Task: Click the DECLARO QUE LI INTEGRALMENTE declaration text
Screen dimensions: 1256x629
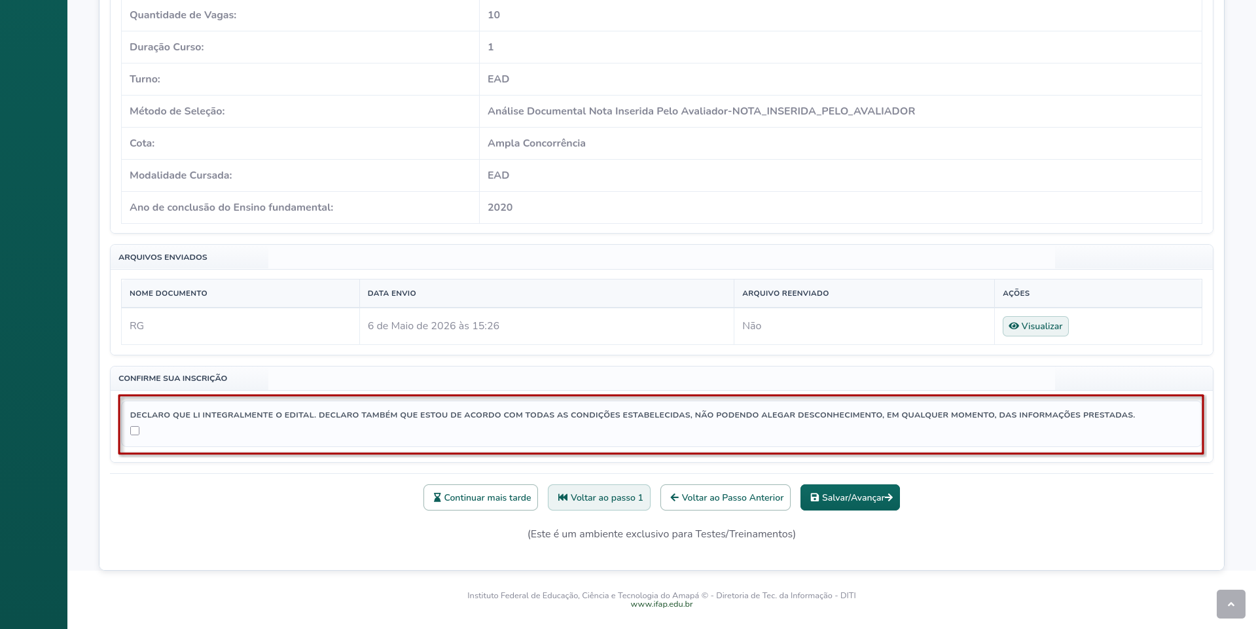Action: (632, 415)
